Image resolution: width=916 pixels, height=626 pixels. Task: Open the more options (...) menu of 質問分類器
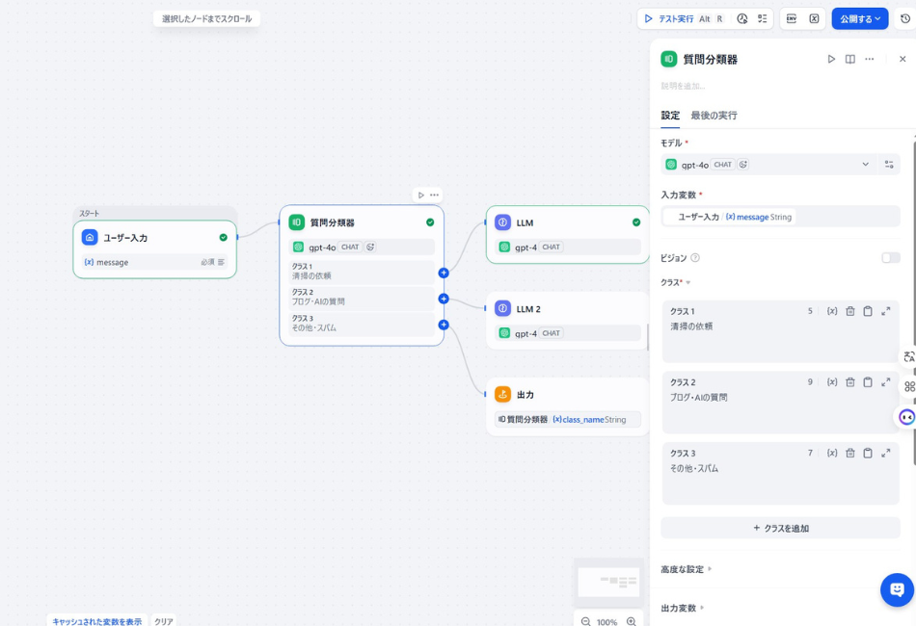(869, 59)
